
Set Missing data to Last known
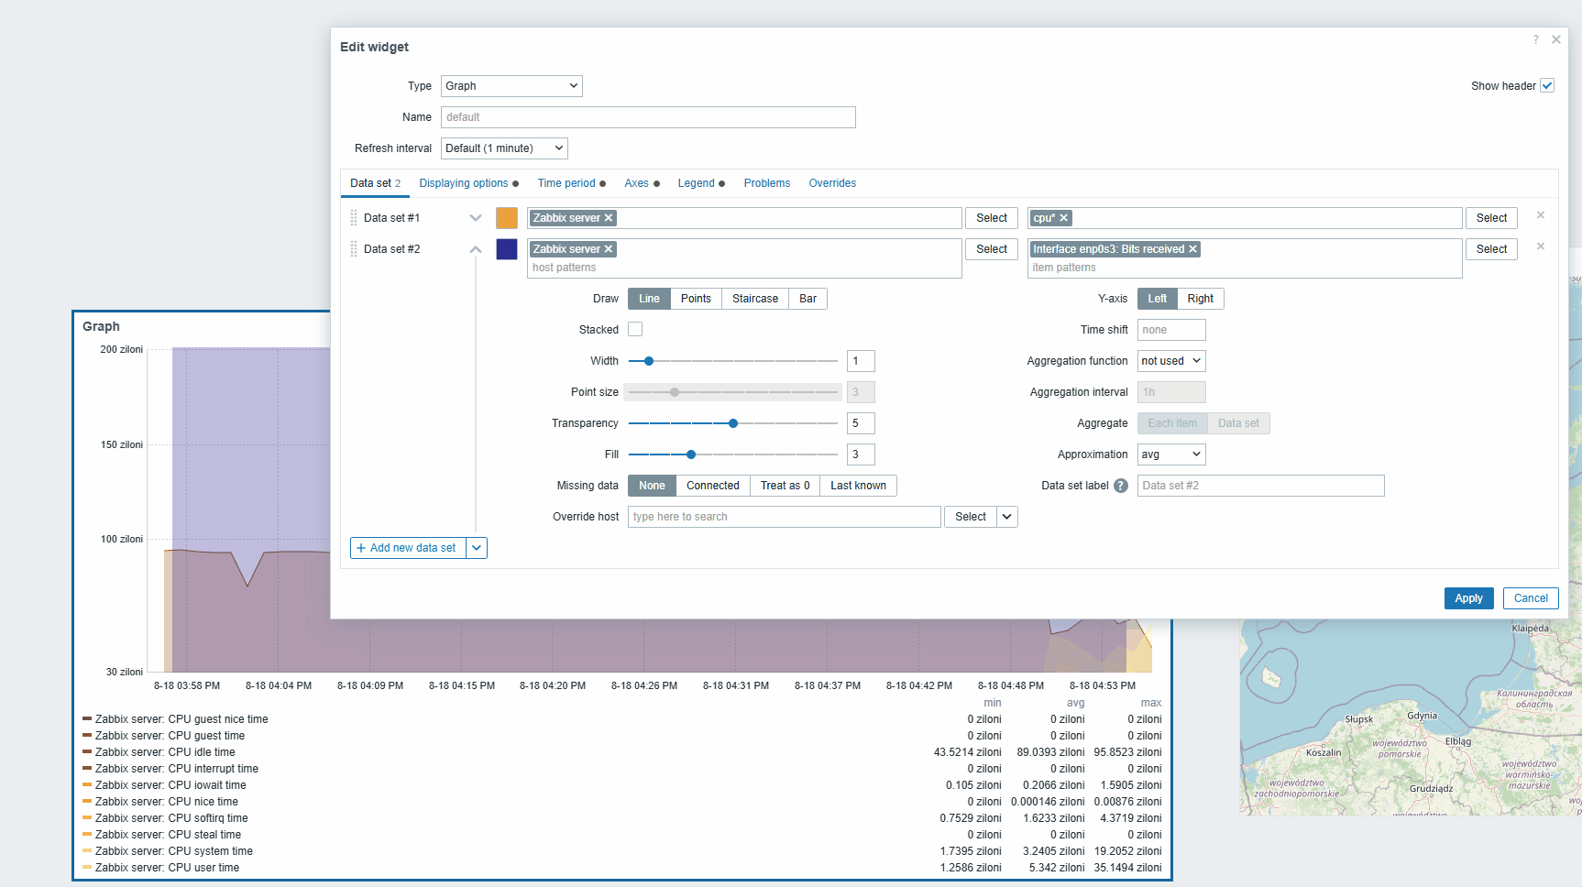coord(858,486)
